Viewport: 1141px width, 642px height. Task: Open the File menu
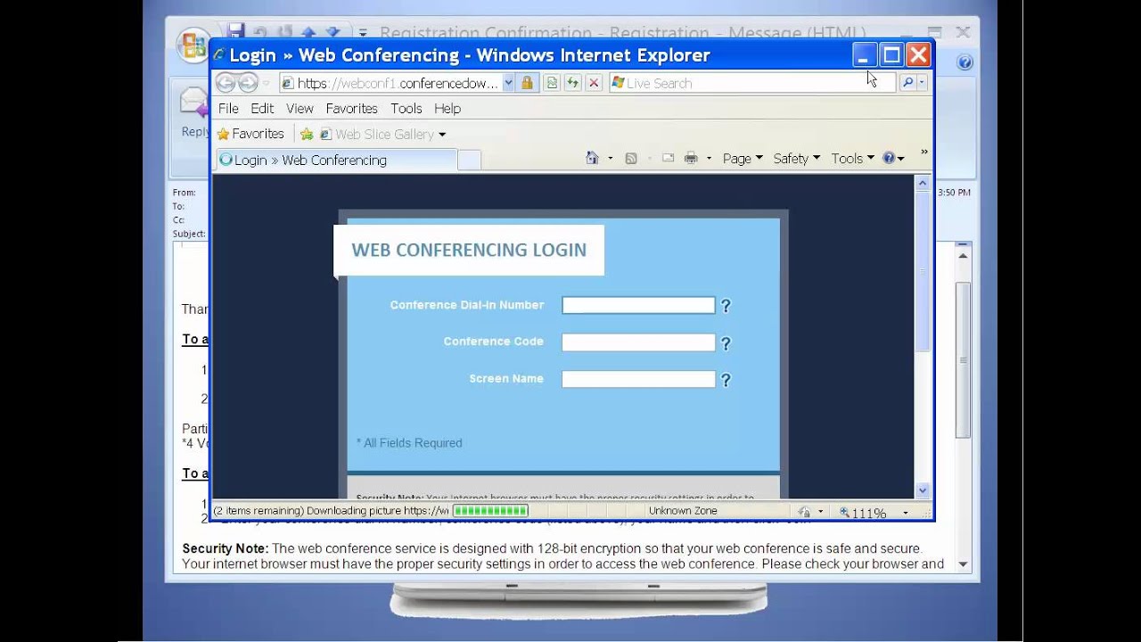(228, 109)
